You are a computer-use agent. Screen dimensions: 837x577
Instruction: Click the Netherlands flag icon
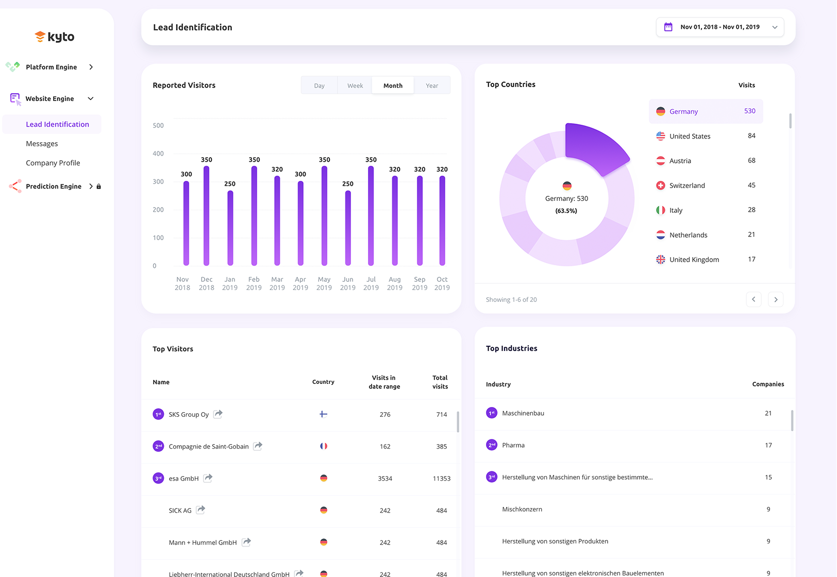click(660, 235)
